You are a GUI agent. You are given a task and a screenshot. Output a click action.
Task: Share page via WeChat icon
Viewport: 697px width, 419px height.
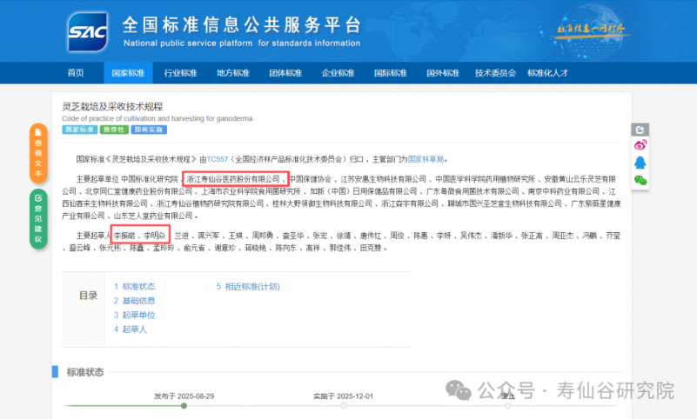click(640, 180)
